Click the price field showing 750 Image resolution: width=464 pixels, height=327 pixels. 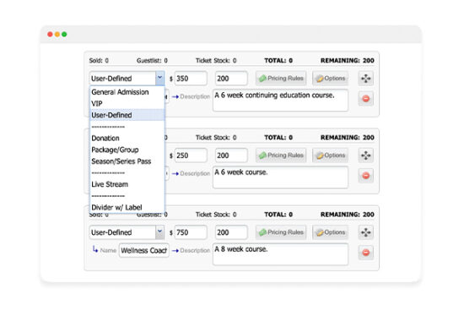[191, 232]
